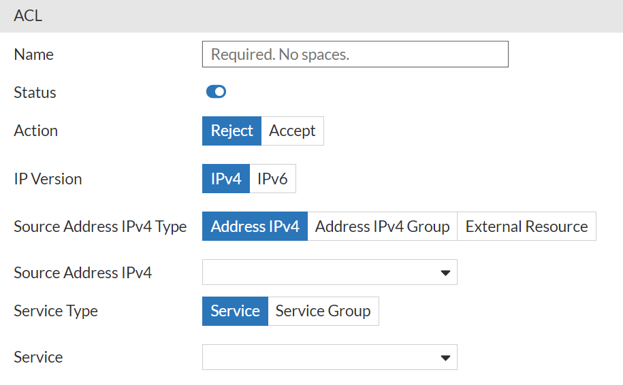Toggle the Status switch off
The height and width of the screenshot is (385, 623).
pos(216,92)
